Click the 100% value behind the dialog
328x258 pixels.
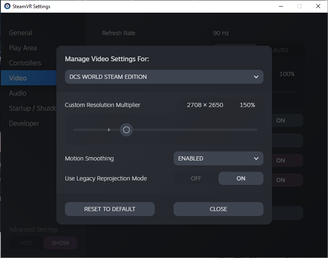[287, 74]
